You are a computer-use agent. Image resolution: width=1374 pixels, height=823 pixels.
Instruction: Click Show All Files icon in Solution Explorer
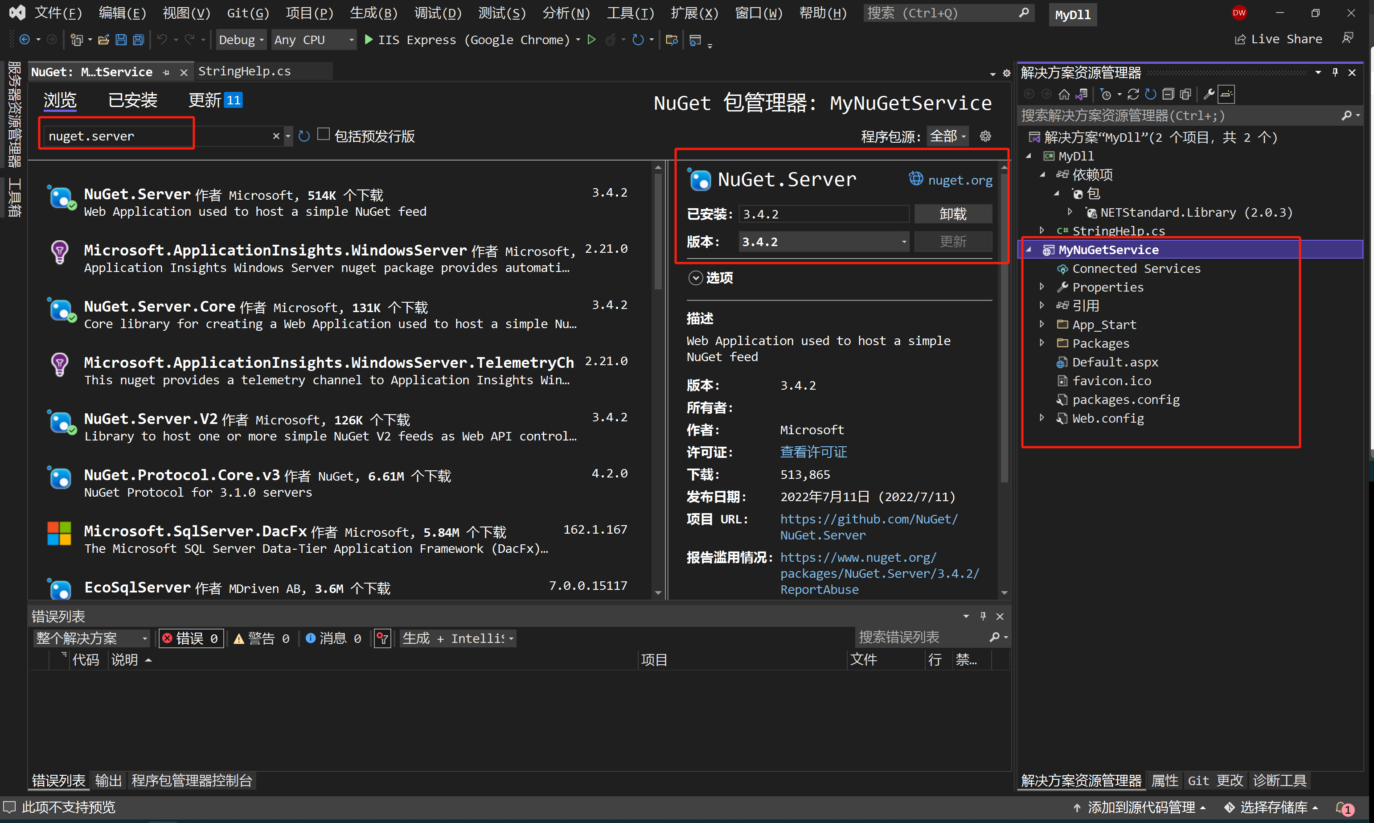click(1185, 94)
